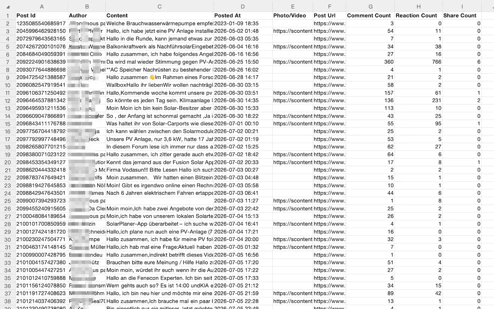Select content cell 'Nach 6 Jahren elektrischem Fahren'
Screen dimensions: 494x309
[159, 193]
